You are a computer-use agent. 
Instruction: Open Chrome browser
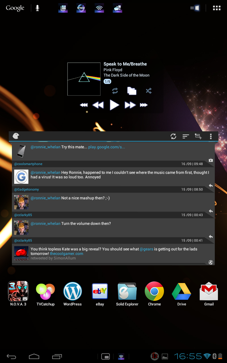coord(154,294)
